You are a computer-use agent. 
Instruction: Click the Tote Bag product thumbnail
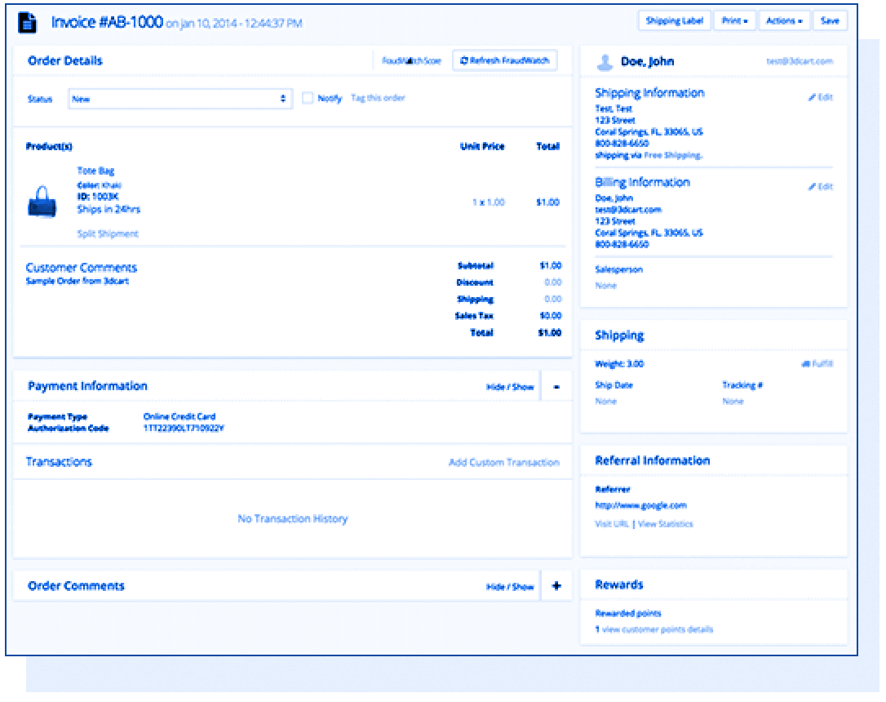click(x=42, y=202)
